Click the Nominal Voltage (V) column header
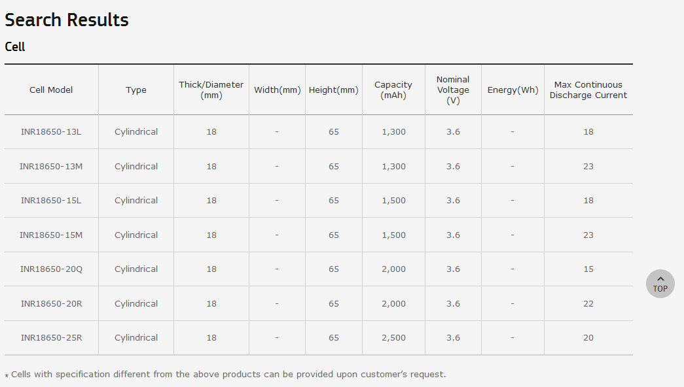Image resolution: width=684 pixels, height=387 pixels. [453, 90]
